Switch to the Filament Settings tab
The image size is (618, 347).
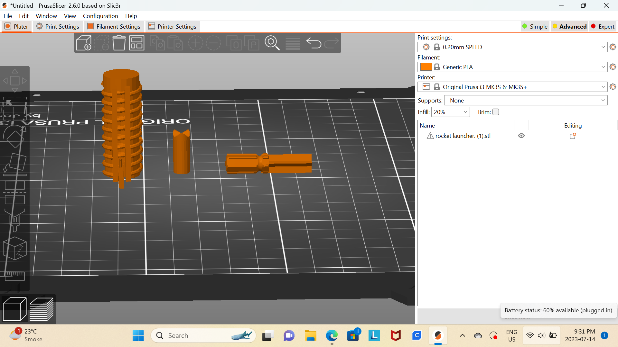[x=114, y=26]
